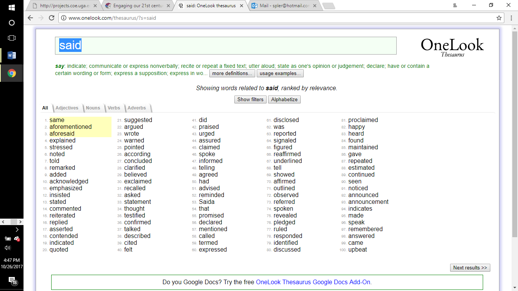Click the word 'discussed'
The image size is (518, 291).
(x=287, y=250)
